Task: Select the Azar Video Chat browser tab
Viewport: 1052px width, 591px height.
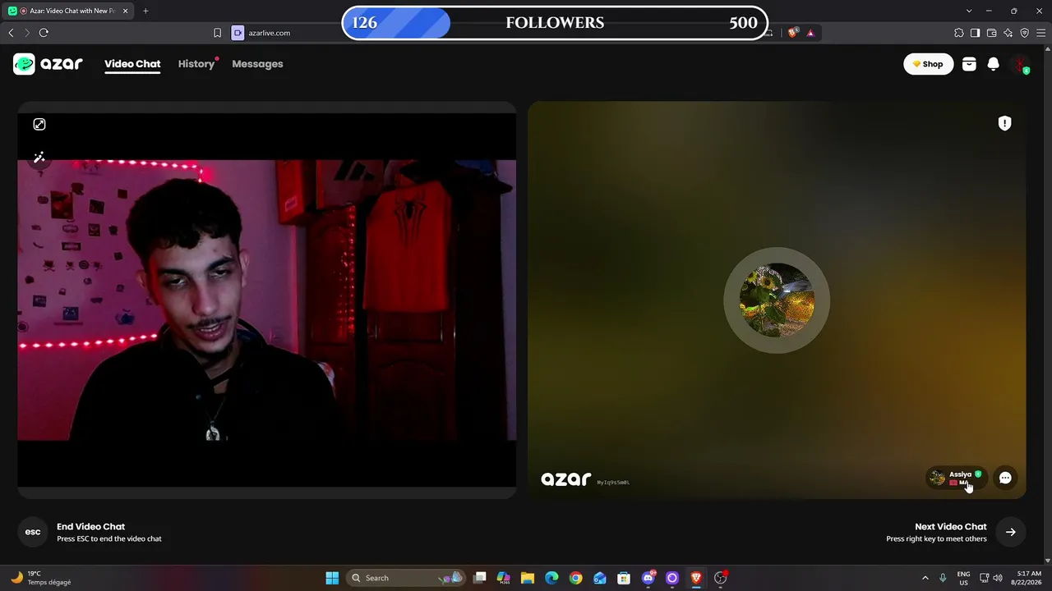Action: pyautogui.click(x=68, y=11)
